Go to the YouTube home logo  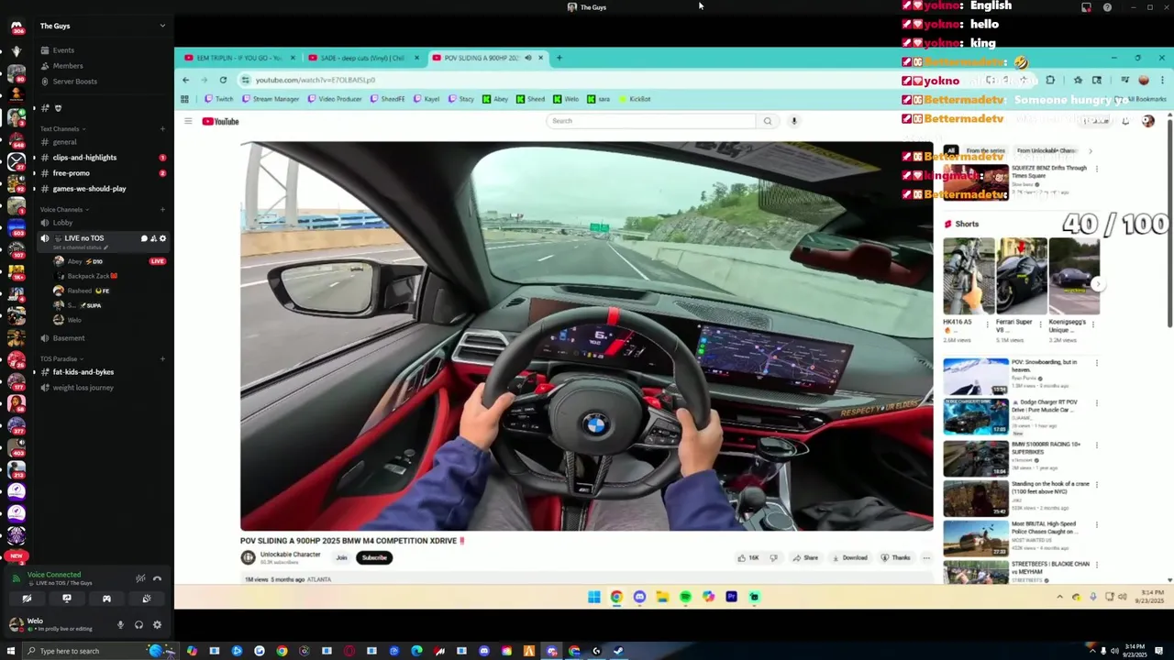[x=220, y=121]
